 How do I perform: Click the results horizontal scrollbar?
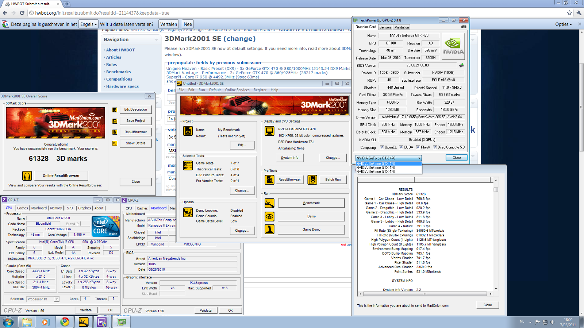click(x=425, y=294)
